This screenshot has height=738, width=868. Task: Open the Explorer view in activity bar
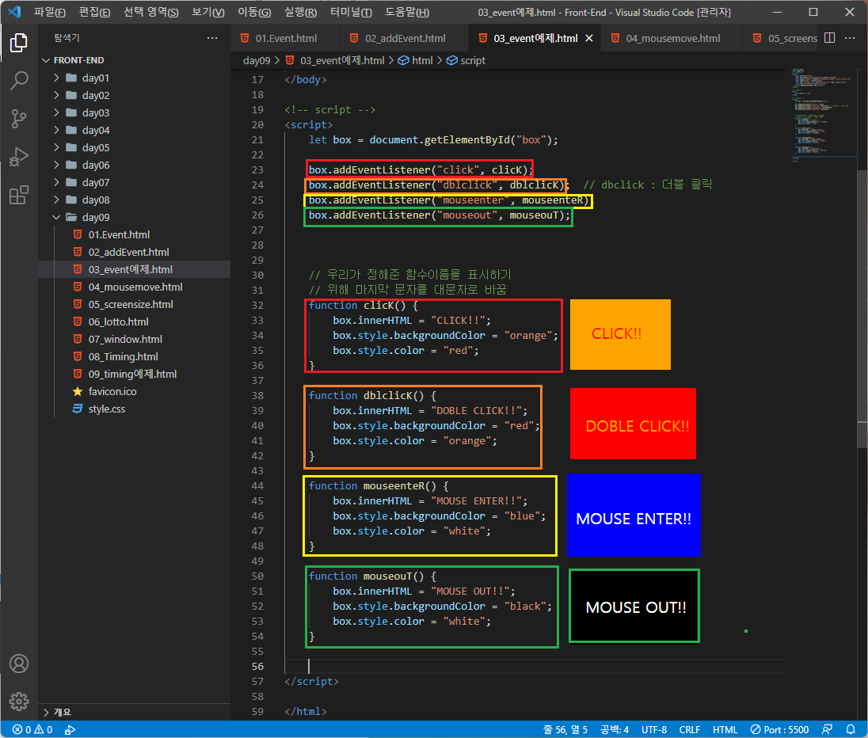pyautogui.click(x=19, y=43)
